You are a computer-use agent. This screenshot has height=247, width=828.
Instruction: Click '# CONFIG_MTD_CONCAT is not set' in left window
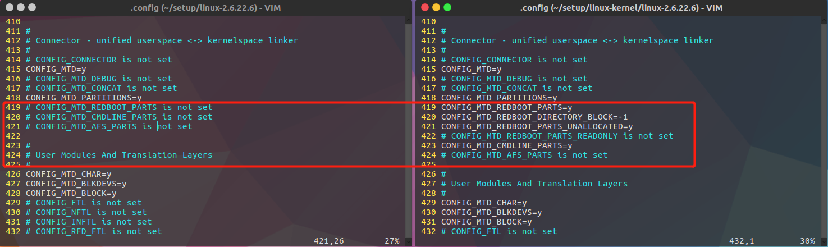(x=102, y=88)
